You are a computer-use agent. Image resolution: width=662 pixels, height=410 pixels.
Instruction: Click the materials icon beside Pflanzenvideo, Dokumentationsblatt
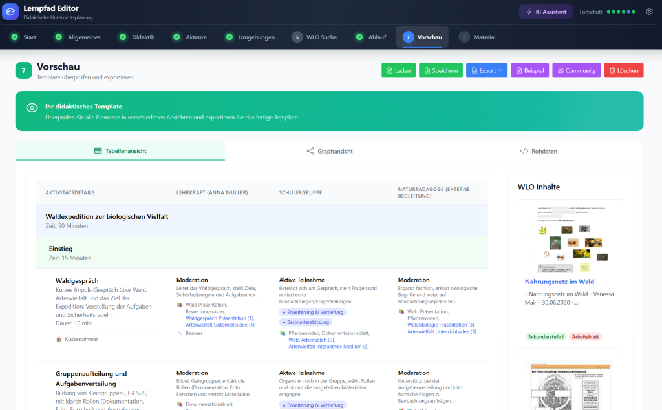[283, 333]
